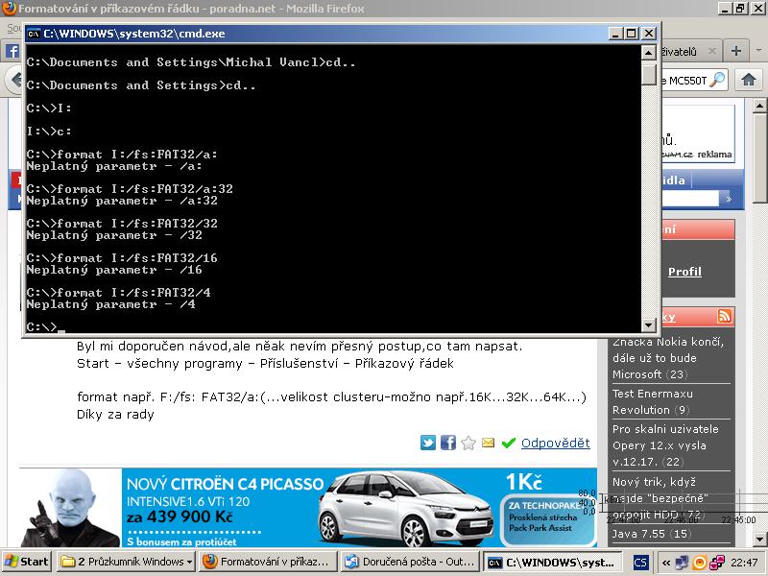Click the cmd window scroll down arrow
Screen dimensions: 768x576
tap(649, 324)
